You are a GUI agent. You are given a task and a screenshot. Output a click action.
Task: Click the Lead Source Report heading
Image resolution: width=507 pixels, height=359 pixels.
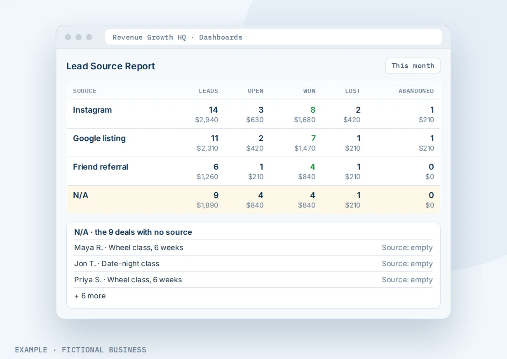(110, 66)
